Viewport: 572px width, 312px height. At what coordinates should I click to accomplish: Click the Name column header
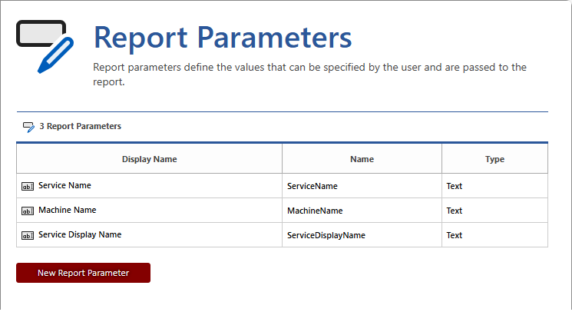[362, 159]
